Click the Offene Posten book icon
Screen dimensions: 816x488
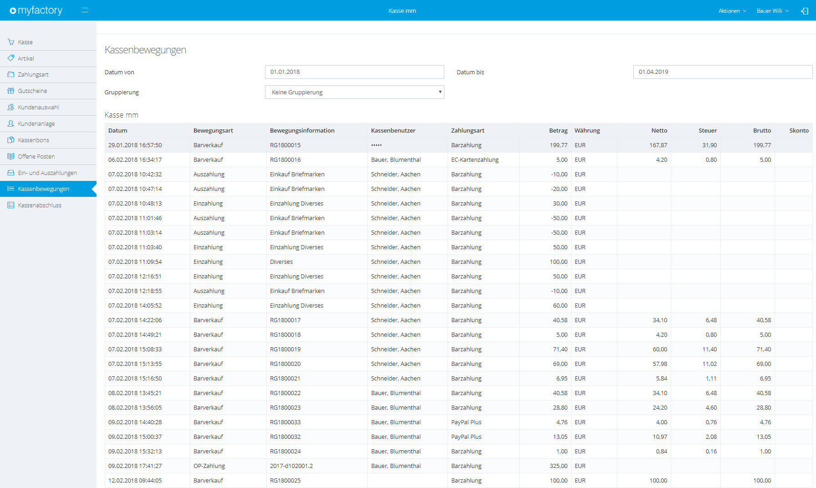[x=11, y=156]
